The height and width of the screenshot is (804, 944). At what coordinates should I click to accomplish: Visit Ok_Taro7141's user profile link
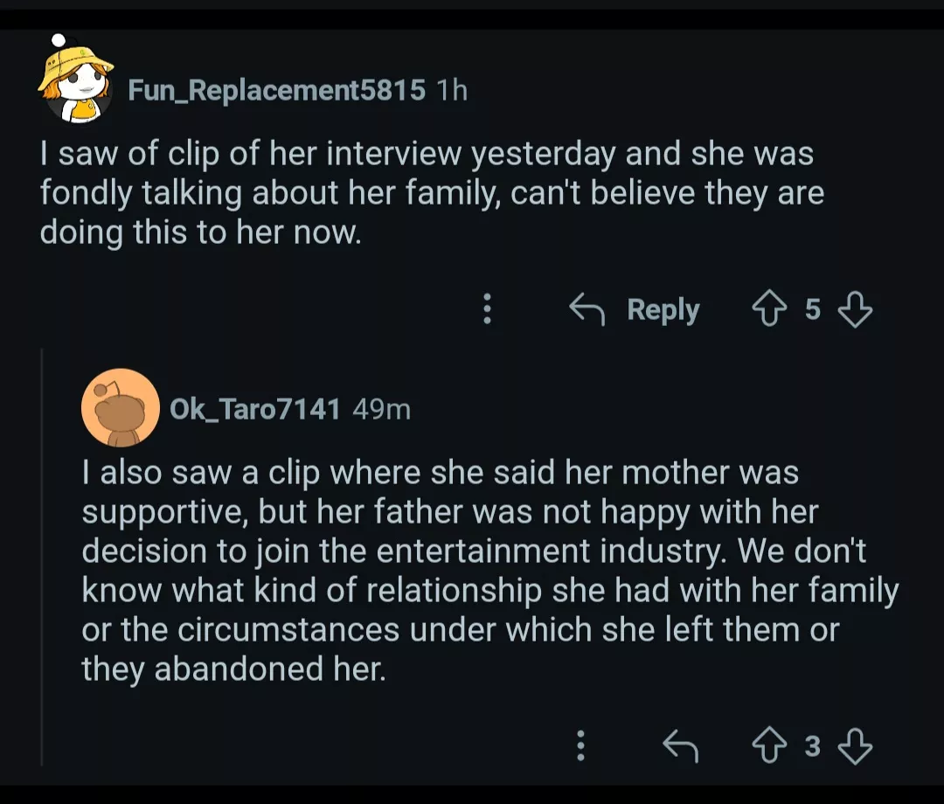tap(254, 408)
